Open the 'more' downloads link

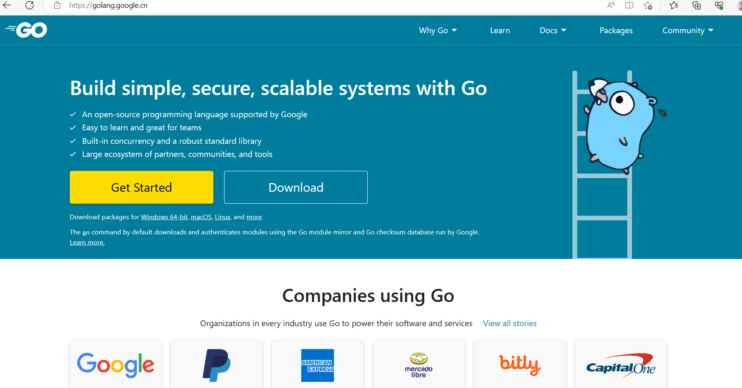click(254, 217)
